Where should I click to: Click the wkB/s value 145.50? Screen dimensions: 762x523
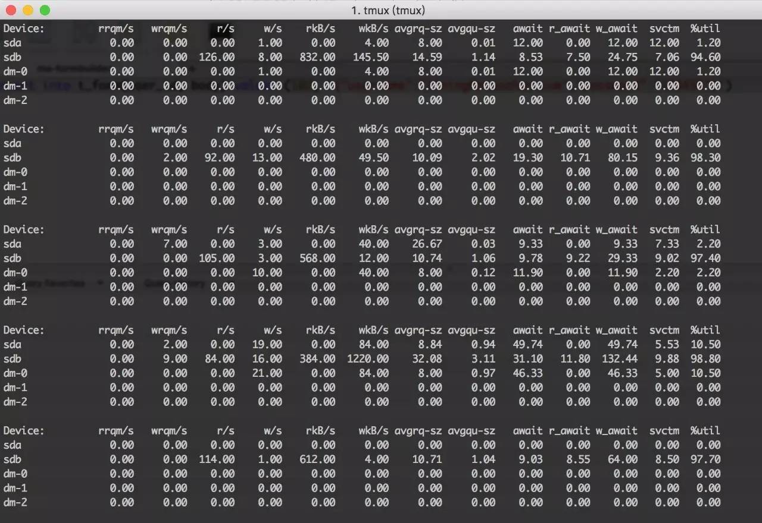371,57
